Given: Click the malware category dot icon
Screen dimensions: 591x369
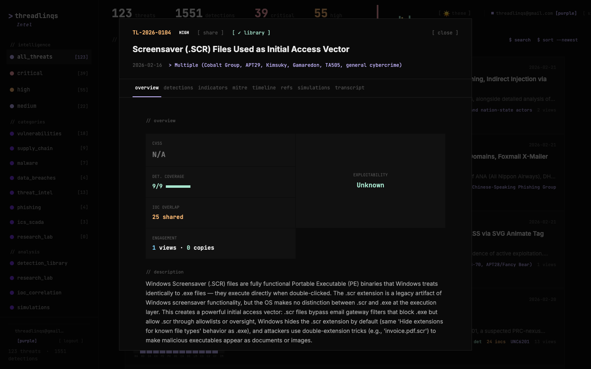Looking at the screenshot, I should pyautogui.click(x=11, y=163).
